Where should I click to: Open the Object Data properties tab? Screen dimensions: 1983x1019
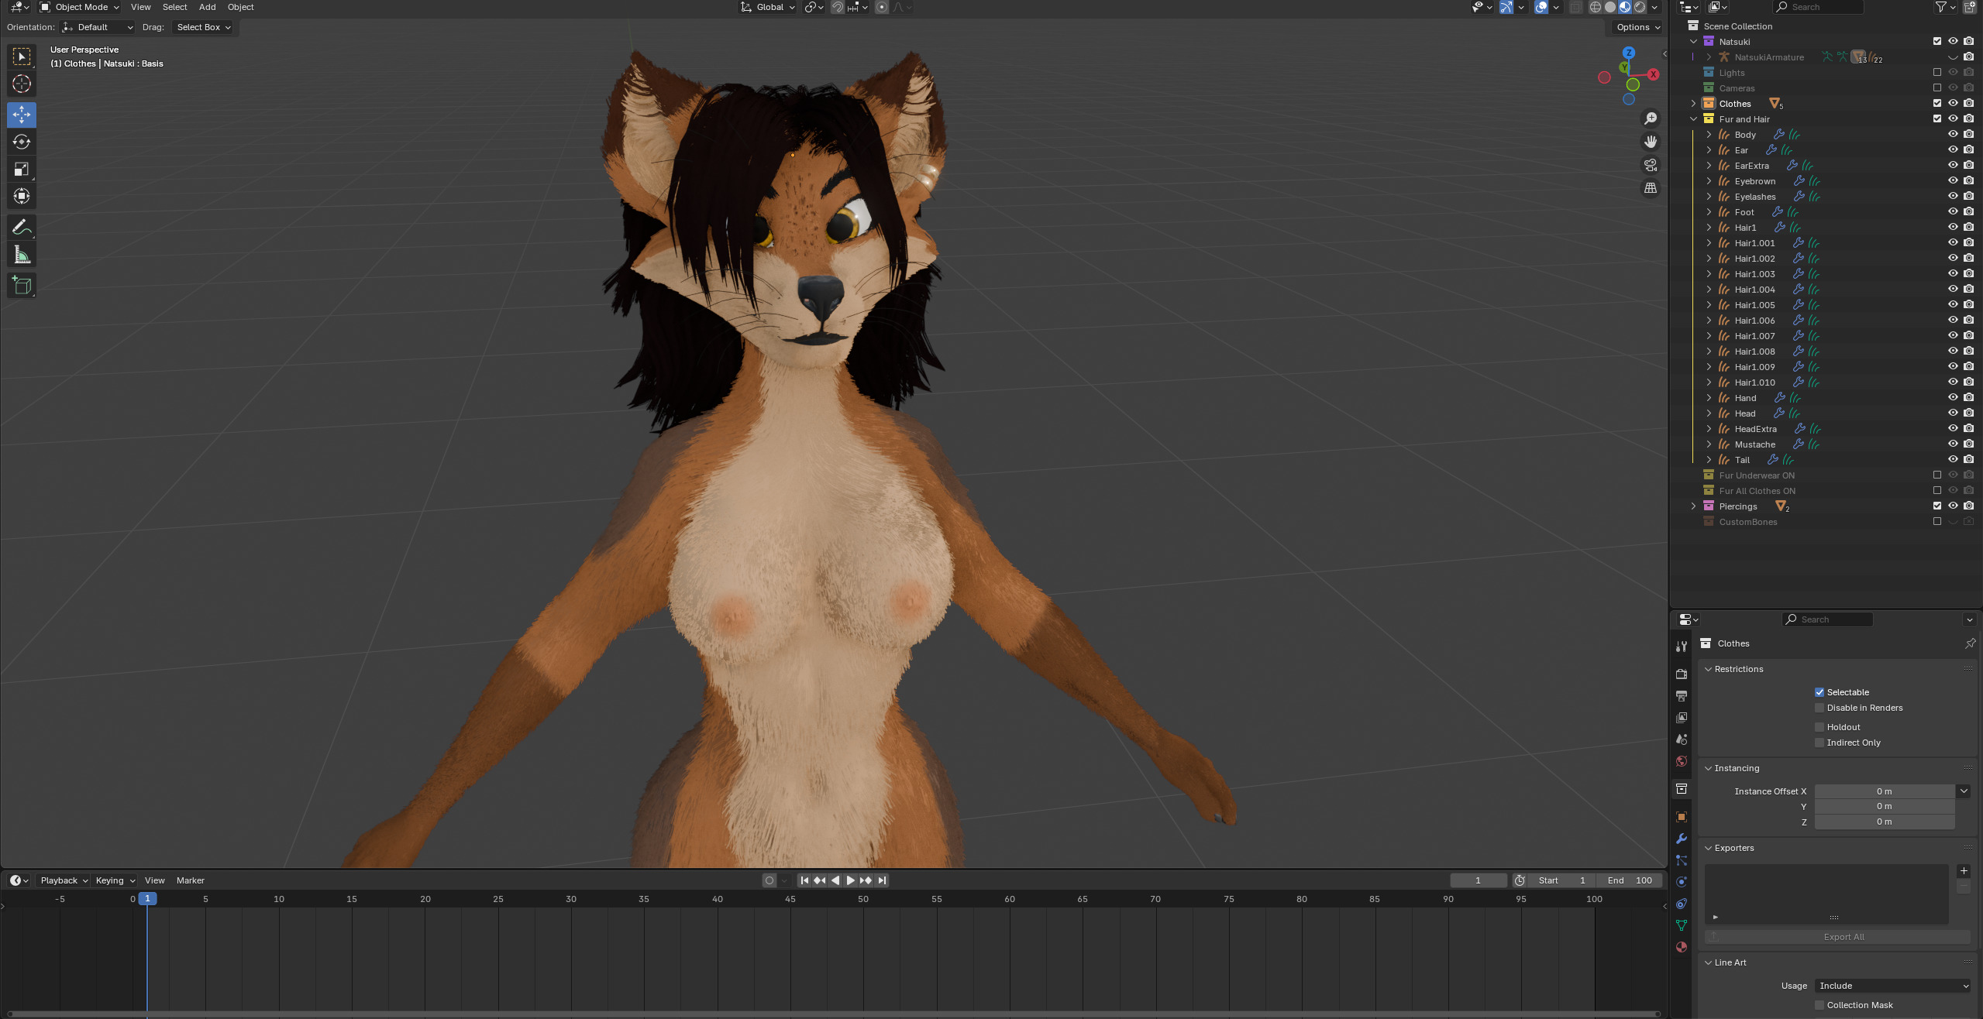1681,925
